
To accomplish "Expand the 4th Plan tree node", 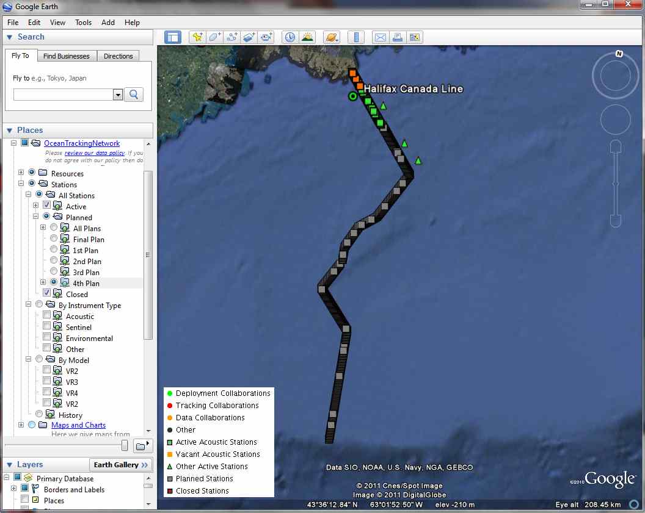I will 43,282.
